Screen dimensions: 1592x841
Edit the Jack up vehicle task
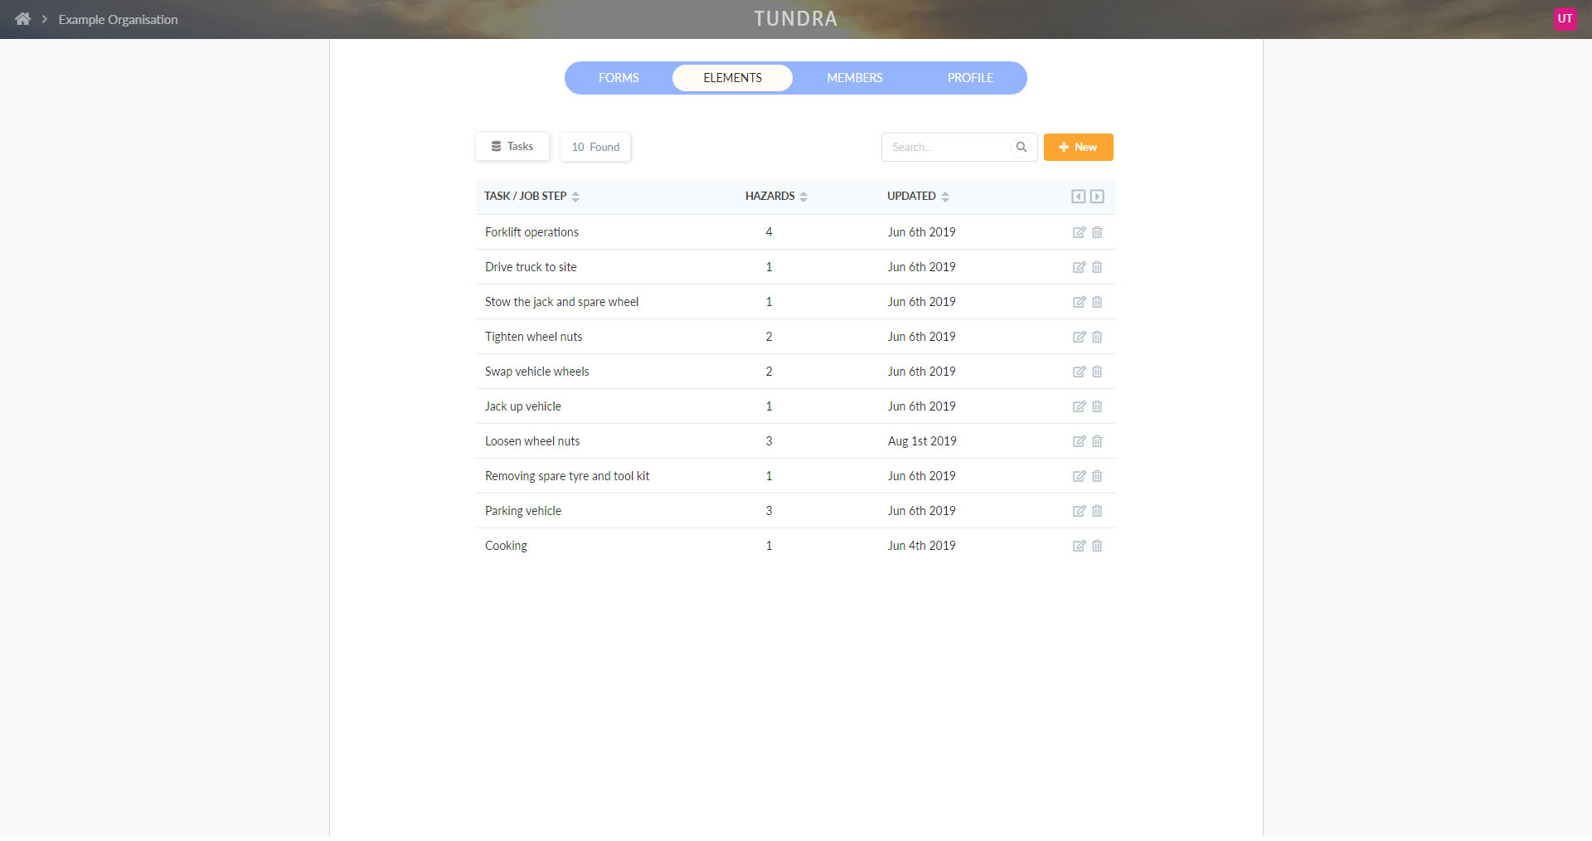tap(1079, 406)
